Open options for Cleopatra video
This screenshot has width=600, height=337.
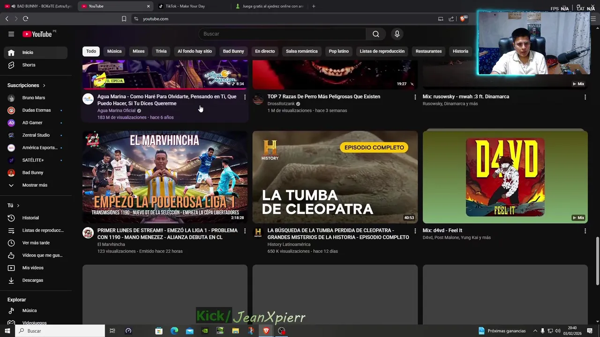[x=415, y=231]
